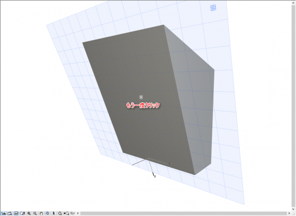296x216 pixels.
Task: Go to previous zoom
Action: point(66,213)
